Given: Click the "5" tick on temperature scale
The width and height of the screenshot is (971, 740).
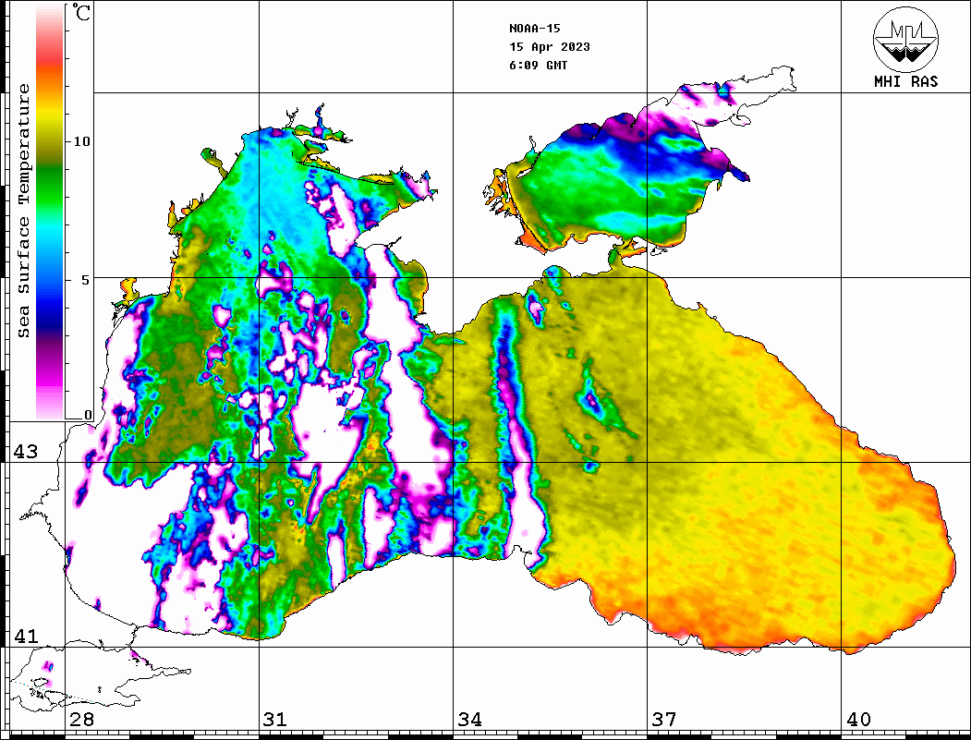Looking at the screenshot, I should 85,280.
